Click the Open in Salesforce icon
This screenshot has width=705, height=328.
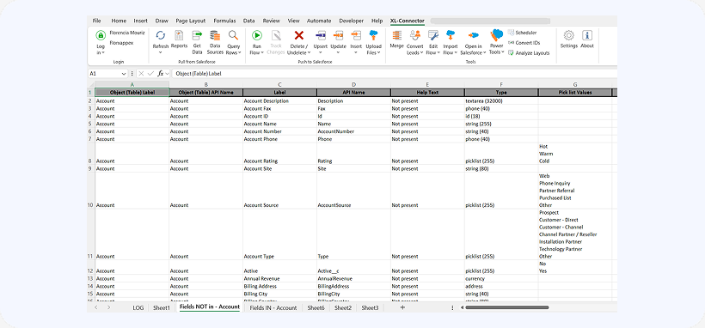click(x=473, y=35)
